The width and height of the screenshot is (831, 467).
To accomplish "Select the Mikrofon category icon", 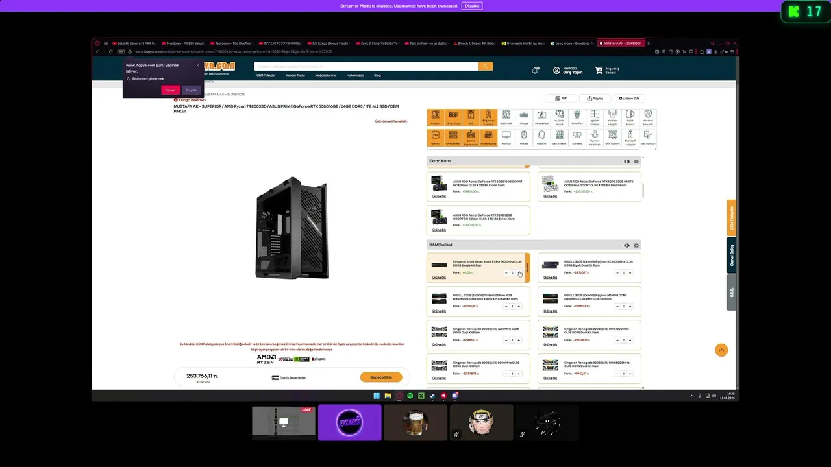I will (577, 117).
